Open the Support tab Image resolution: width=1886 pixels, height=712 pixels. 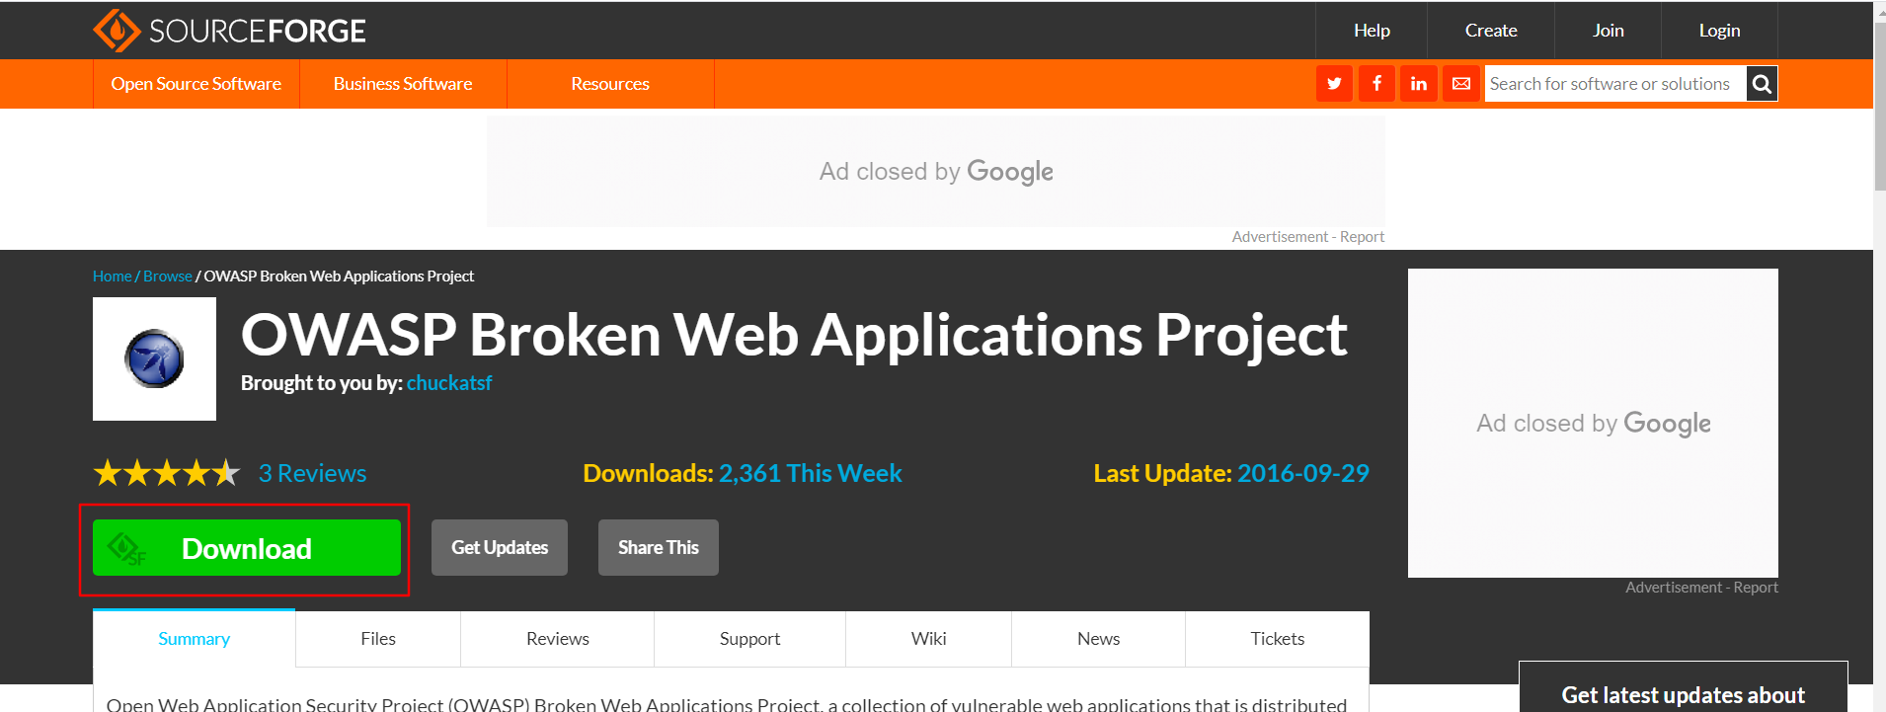coord(750,639)
